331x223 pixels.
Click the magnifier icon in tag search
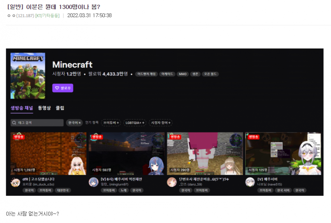tap(14, 123)
